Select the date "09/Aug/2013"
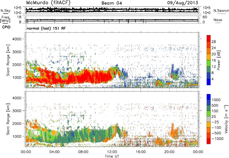 (x=183, y=3)
